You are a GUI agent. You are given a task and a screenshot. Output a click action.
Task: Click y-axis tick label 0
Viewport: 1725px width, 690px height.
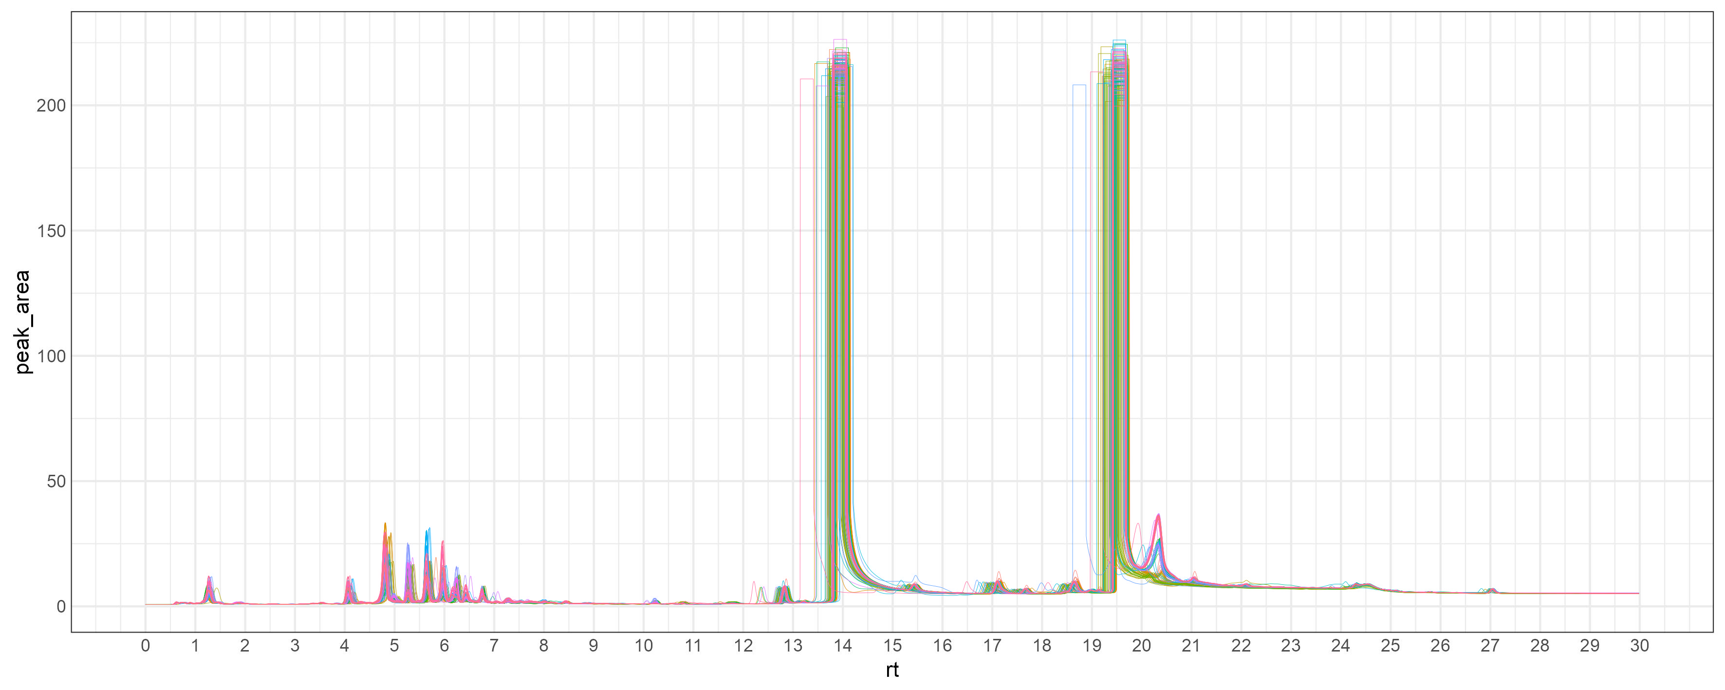click(x=61, y=607)
